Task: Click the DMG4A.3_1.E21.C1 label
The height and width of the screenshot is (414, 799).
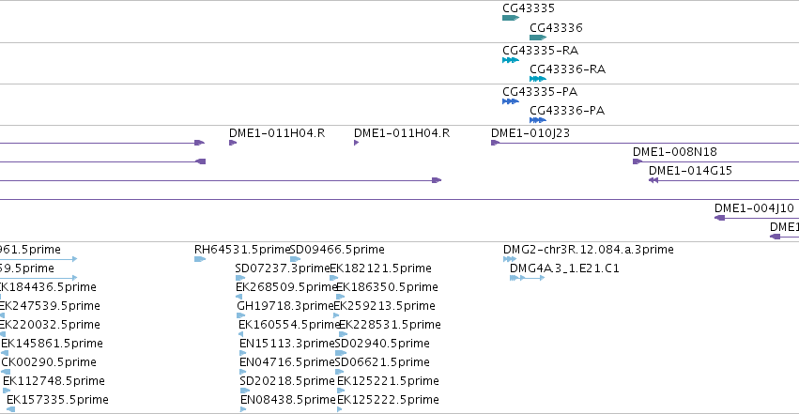Action: pyautogui.click(x=564, y=268)
